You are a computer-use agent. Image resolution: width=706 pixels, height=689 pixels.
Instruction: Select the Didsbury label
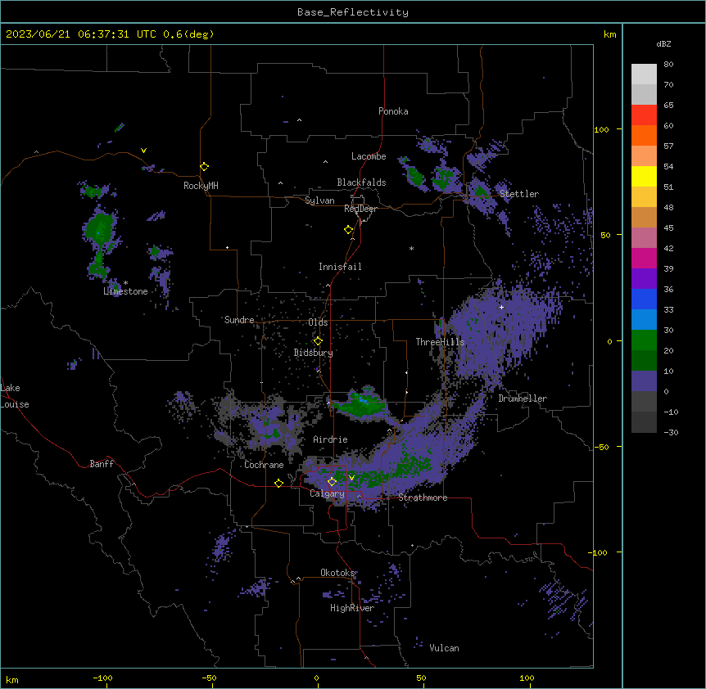[314, 353]
